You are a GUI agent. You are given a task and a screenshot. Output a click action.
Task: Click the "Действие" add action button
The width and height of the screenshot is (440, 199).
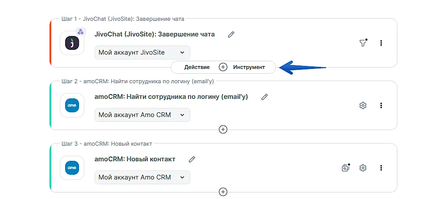[197, 67]
